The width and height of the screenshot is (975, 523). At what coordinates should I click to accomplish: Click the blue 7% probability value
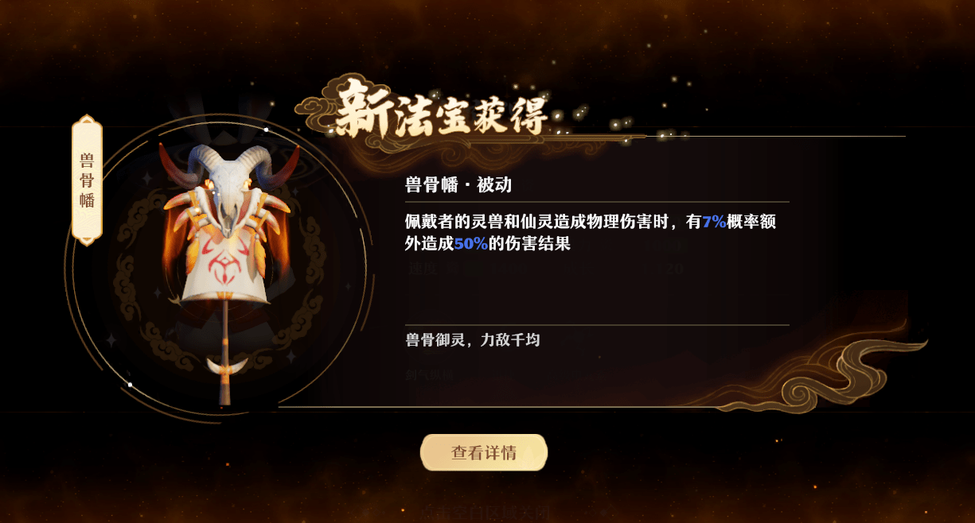click(714, 223)
